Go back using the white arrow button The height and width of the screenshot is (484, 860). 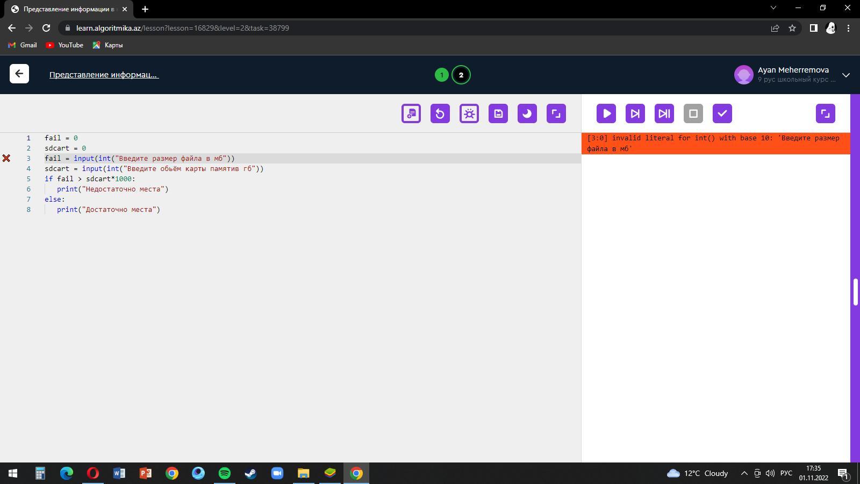click(19, 74)
